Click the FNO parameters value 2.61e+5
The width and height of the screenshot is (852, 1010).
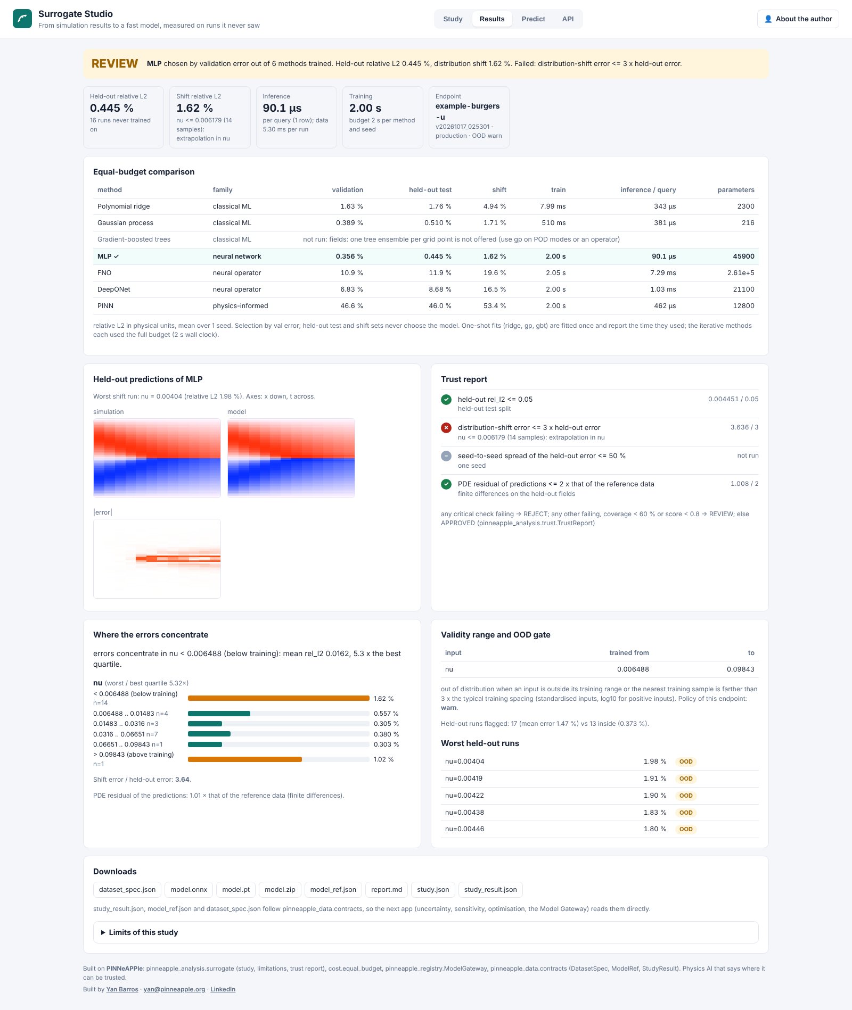point(741,273)
